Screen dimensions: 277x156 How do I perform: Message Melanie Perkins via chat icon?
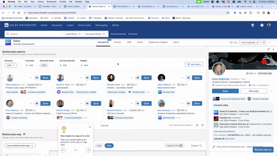[x=138, y=103]
